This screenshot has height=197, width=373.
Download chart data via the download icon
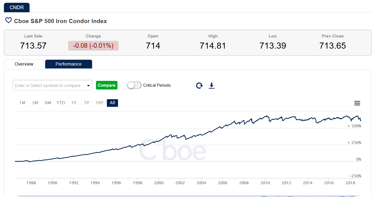click(211, 85)
